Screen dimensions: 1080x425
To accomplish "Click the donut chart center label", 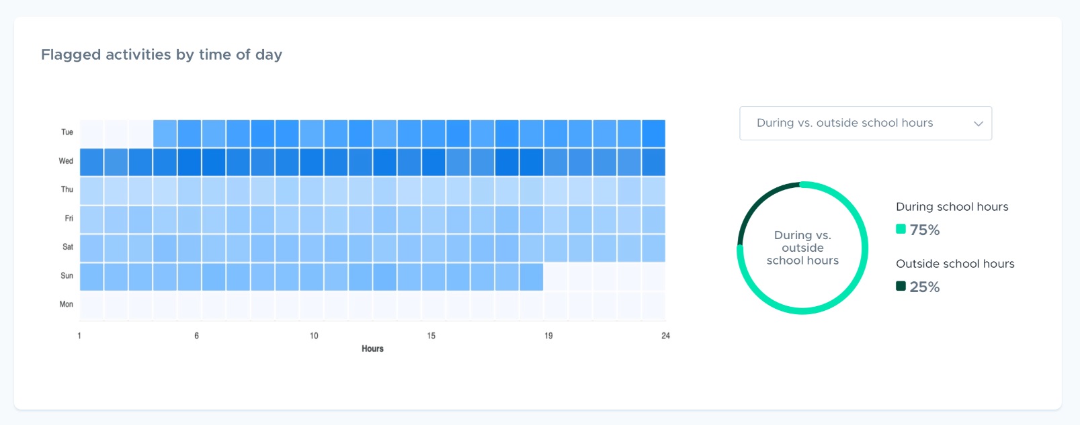I will pos(802,248).
